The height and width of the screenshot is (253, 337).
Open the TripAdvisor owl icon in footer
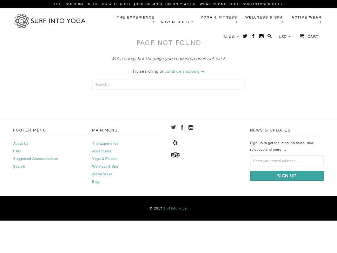coord(176,155)
